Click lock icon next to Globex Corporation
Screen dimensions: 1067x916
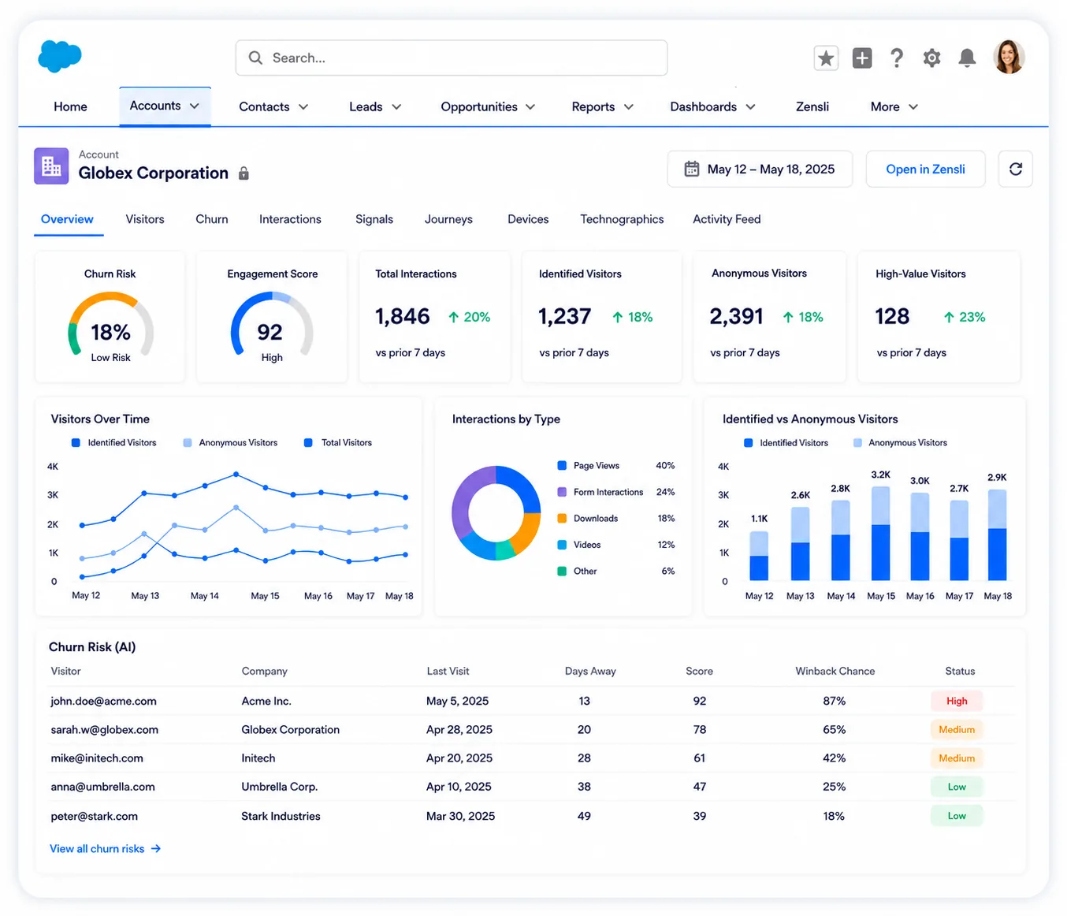click(244, 173)
